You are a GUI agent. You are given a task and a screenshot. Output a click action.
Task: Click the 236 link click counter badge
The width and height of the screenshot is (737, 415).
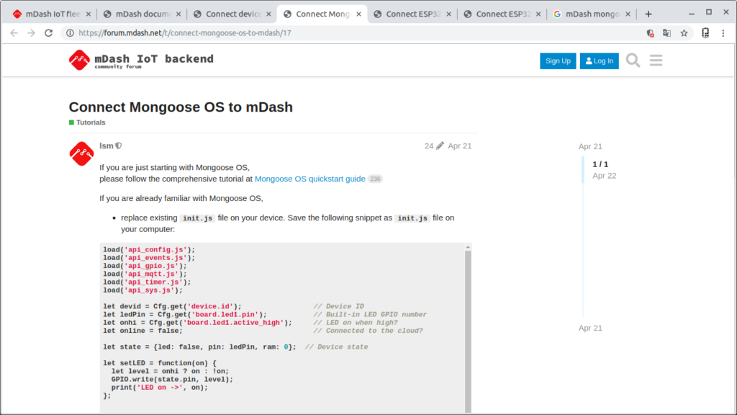coord(375,179)
